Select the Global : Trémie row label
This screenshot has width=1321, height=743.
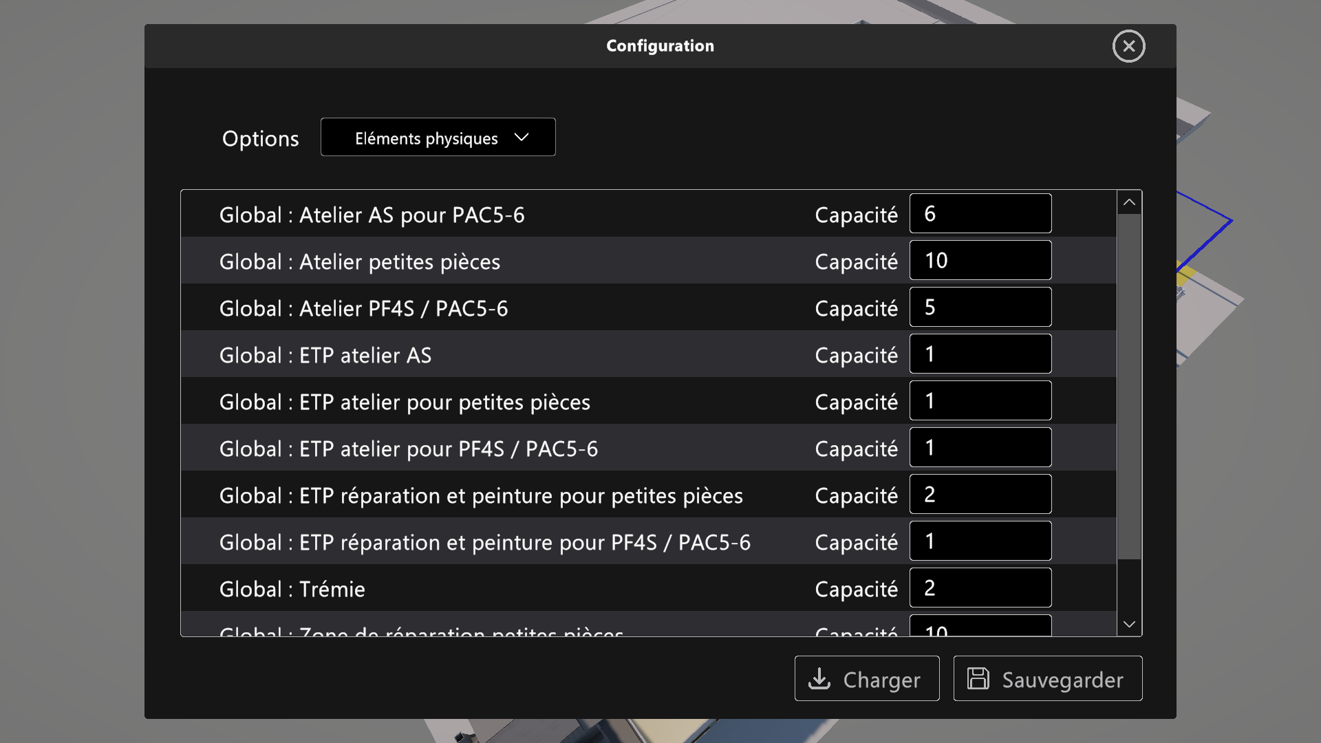tap(292, 590)
